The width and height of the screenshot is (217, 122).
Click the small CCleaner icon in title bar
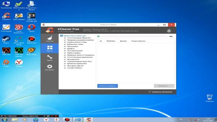pos(44,25)
